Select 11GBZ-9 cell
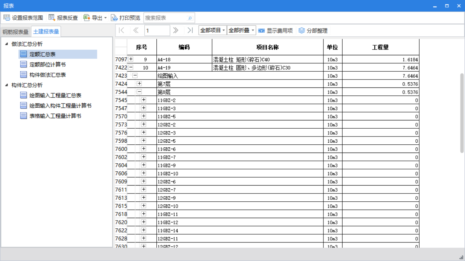465x261 pixels. tap(240, 165)
